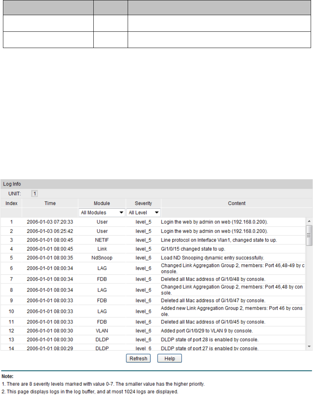Click 'members: Port 46,48-49' log entry
The image size is (314, 399).
[x=233, y=269]
